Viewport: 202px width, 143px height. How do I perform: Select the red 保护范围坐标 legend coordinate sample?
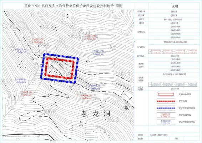(x=166, y=115)
